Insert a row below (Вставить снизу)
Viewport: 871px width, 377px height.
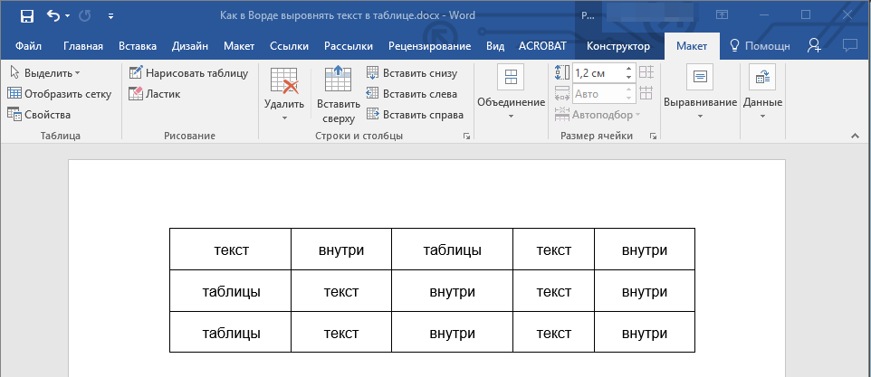click(x=412, y=73)
